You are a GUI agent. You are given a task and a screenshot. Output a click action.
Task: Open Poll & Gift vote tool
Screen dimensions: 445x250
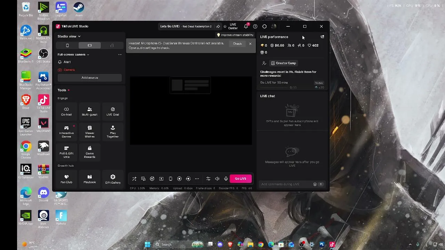66,152
